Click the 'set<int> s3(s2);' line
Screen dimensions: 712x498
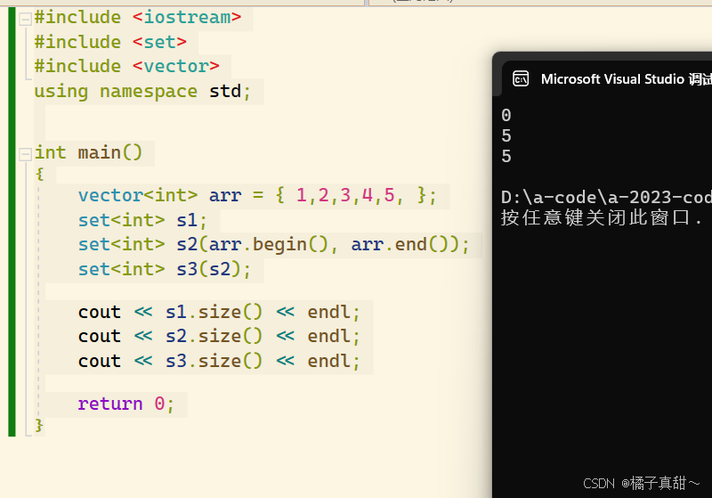[165, 269]
